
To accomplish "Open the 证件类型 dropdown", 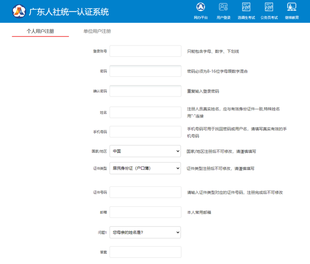I will [145, 168].
